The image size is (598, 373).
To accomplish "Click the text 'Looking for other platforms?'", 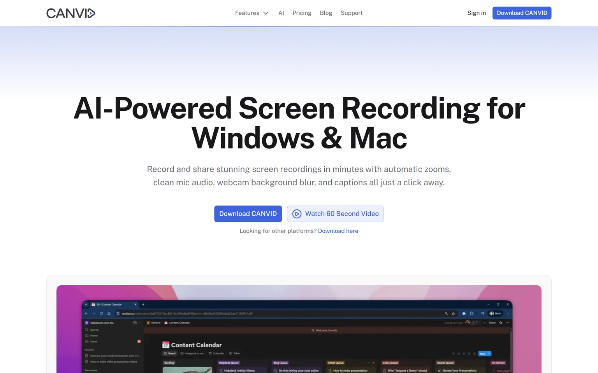I will [278, 231].
